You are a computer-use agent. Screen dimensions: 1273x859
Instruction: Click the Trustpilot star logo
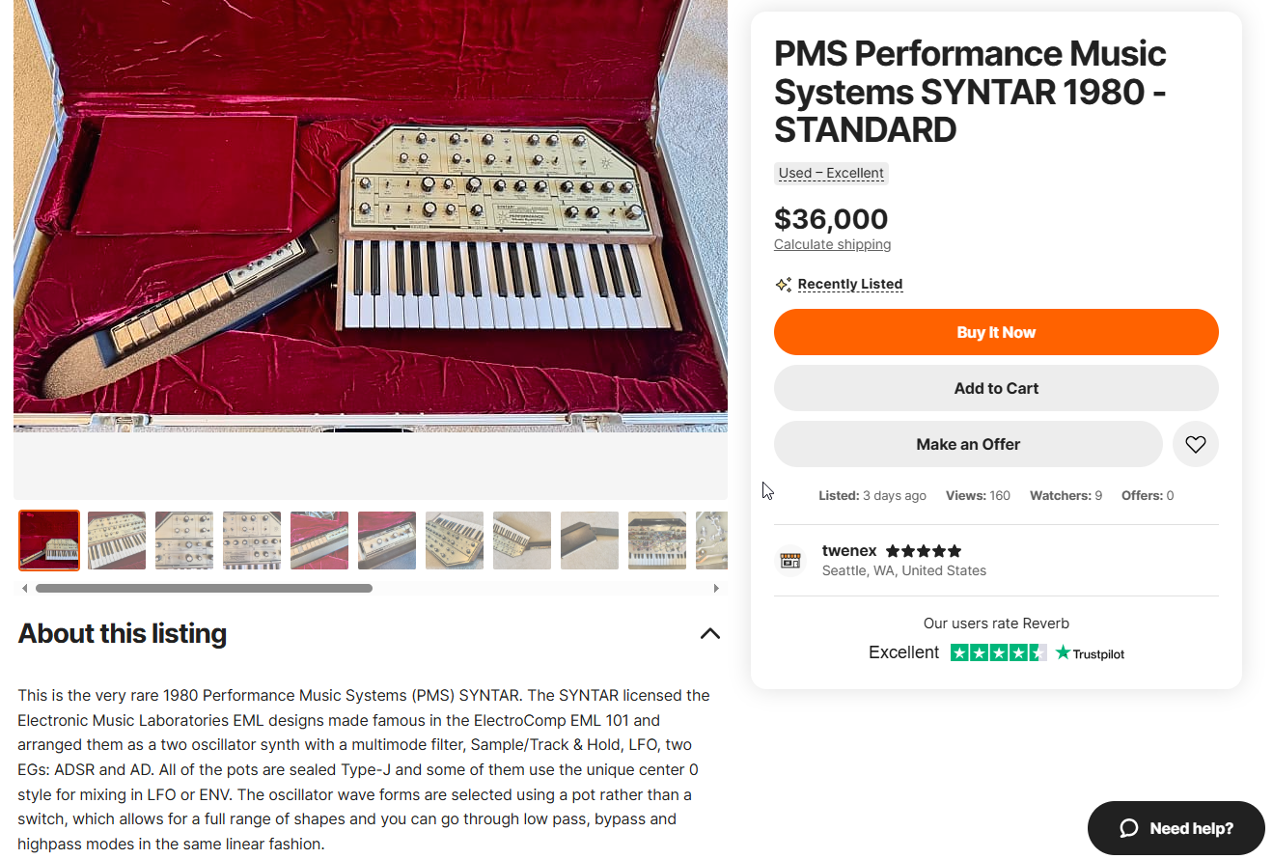point(1064,653)
